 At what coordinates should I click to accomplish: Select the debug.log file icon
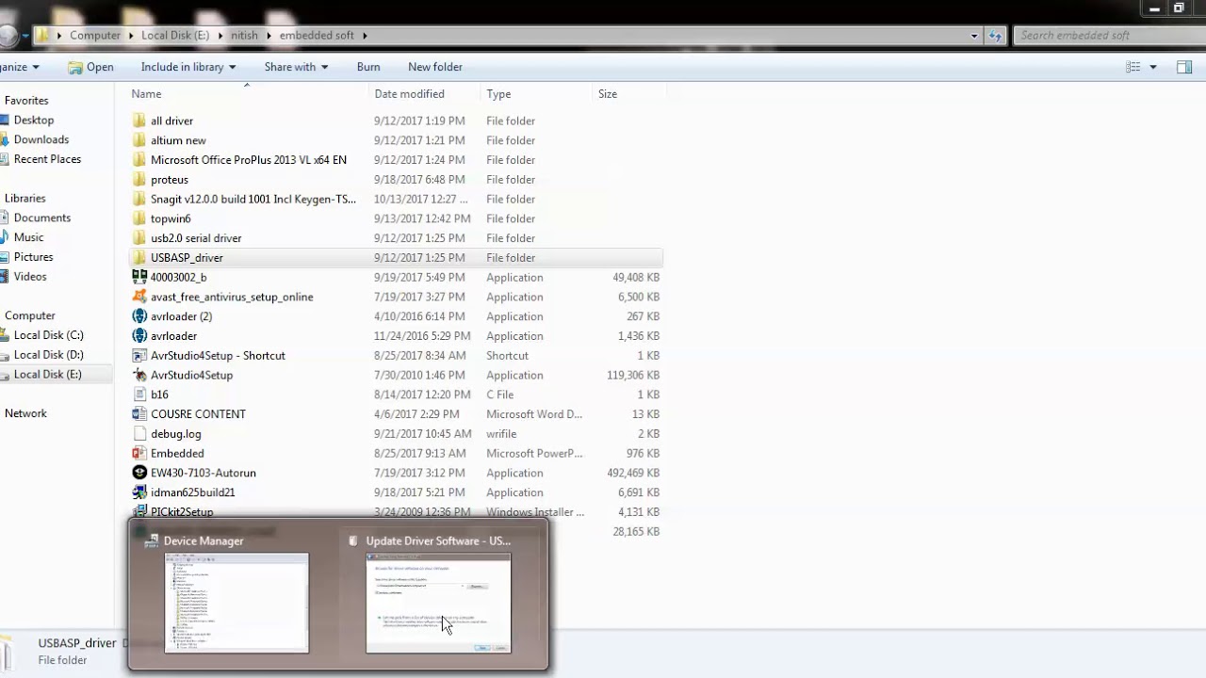click(139, 434)
